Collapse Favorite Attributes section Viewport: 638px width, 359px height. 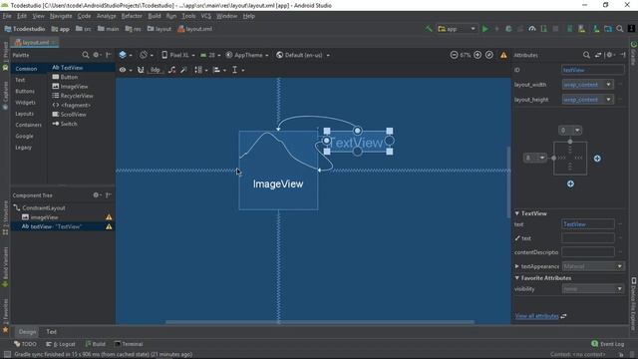click(x=516, y=278)
